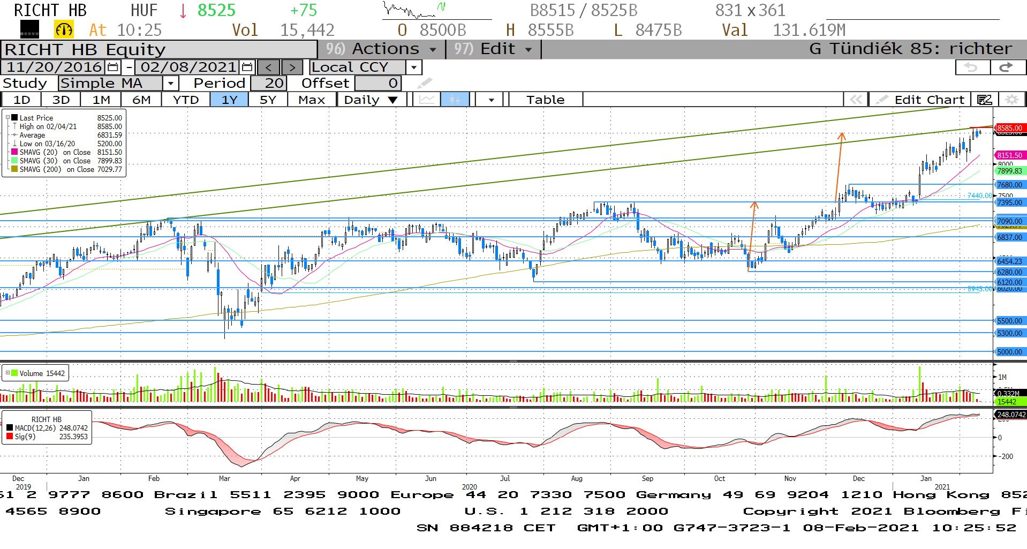Image resolution: width=1027 pixels, height=549 pixels.
Task: Click the green 7899.83 axis label
Action: [x=1010, y=171]
